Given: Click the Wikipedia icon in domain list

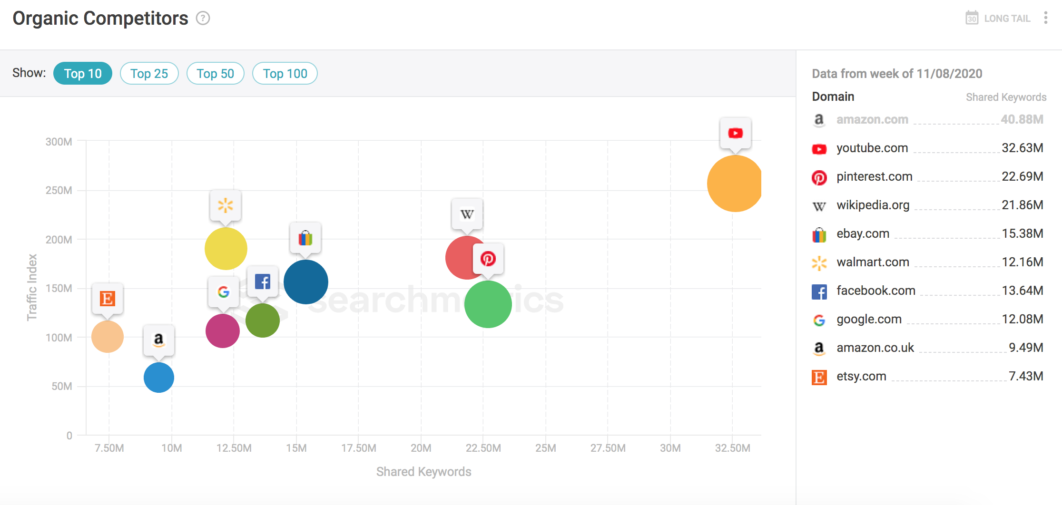Looking at the screenshot, I should pyautogui.click(x=819, y=206).
